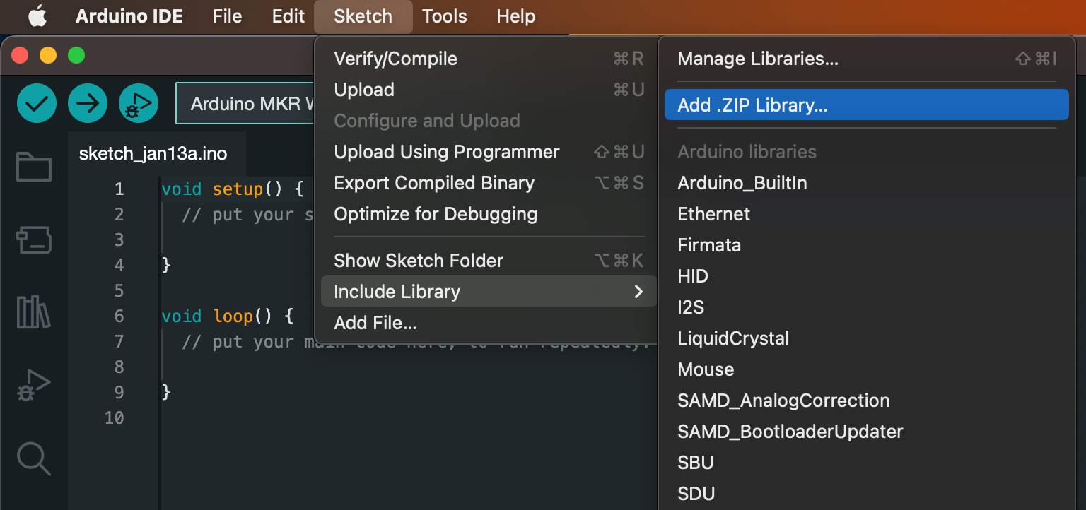
Task: Start Debugging with the bug-play toolbar icon
Action: tap(139, 104)
